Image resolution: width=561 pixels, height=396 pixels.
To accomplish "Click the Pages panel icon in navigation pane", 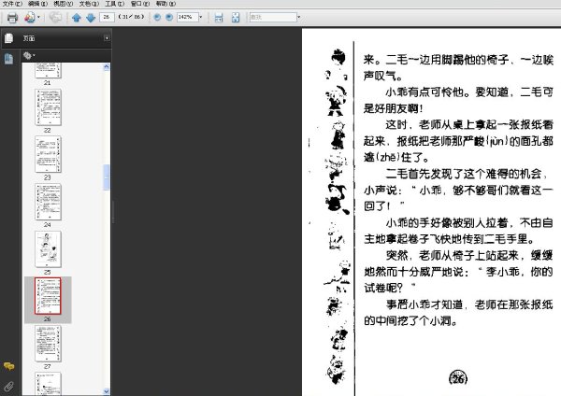I will [8, 38].
